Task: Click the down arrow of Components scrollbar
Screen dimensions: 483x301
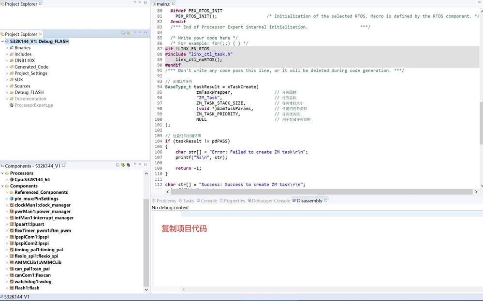Action: coord(146,289)
